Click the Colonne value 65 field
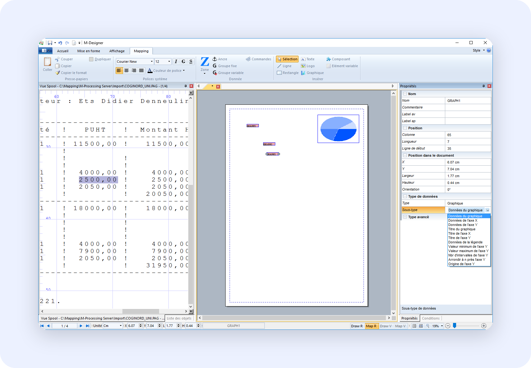The width and height of the screenshot is (531, 368). [x=468, y=135]
